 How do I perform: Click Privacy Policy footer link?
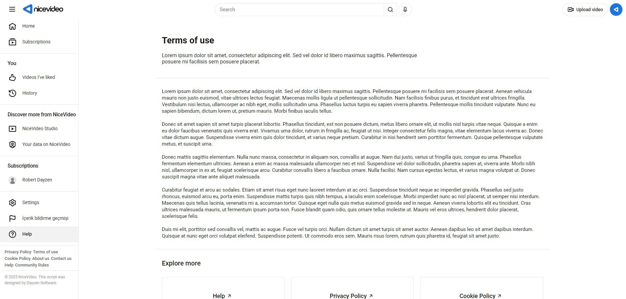click(18, 252)
